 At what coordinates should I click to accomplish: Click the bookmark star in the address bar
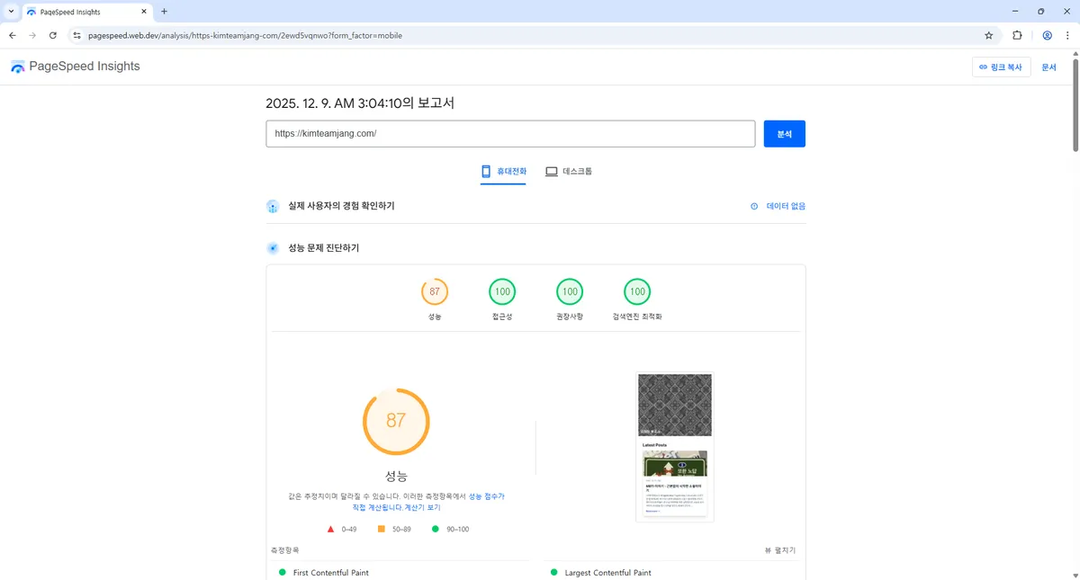click(988, 35)
